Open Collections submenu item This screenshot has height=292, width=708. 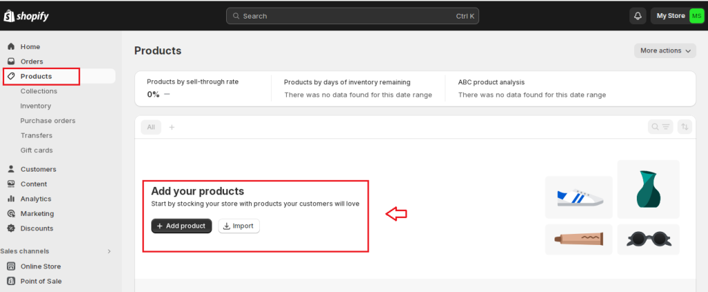coord(39,91)
